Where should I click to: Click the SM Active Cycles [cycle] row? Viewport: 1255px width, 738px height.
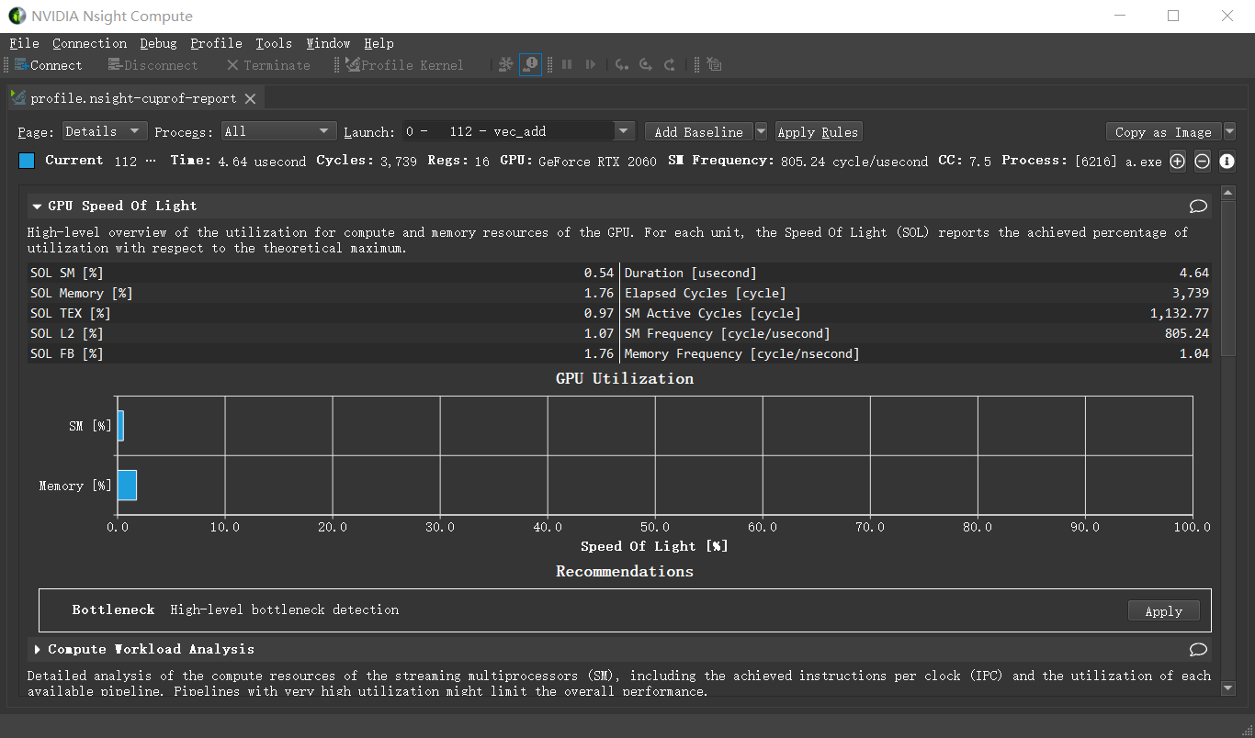[x=916, y=313]
